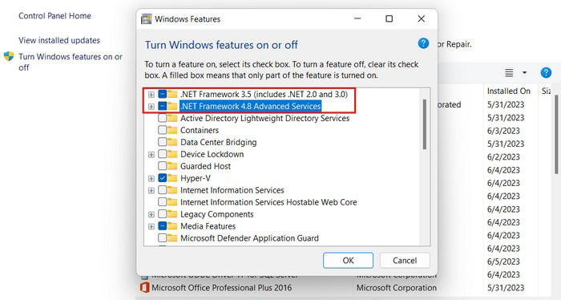Expand the Internet Information Services node
561x300 pixels.
pyautogui.click(x=151, y=190)
